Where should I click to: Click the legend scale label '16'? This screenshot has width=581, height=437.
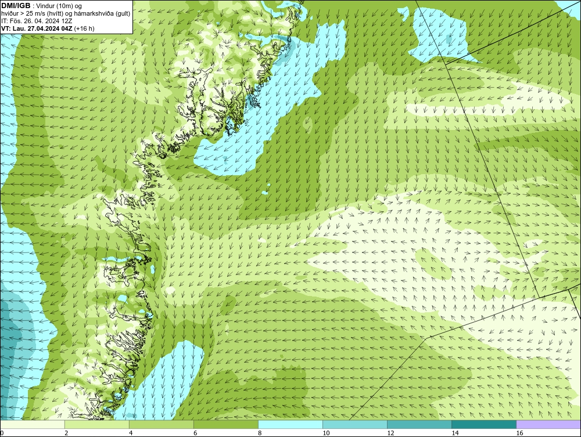point(519,433)
